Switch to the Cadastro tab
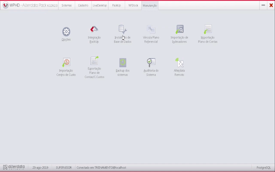The width and height of the screenshot is (275, 172). click(83, 5)
